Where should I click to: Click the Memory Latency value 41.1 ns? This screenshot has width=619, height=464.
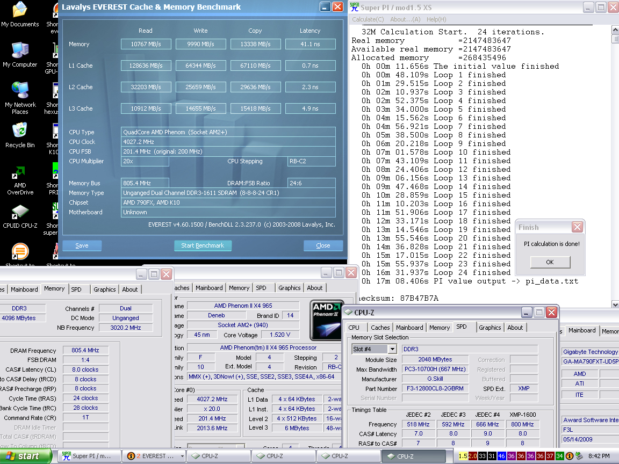click(x=310, y=44)
